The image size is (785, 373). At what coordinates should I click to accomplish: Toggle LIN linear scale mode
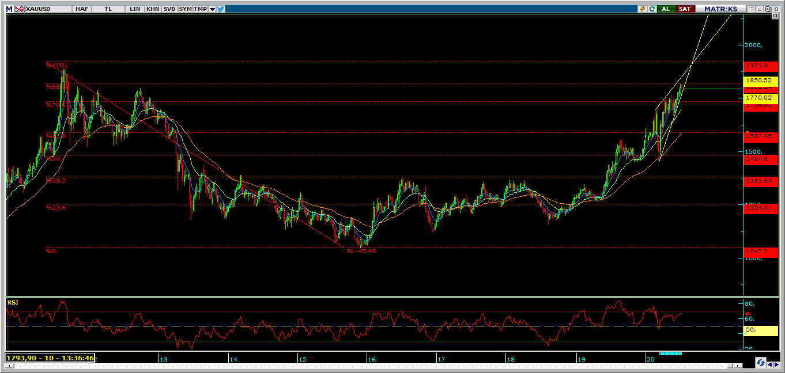tap(135, 9)
